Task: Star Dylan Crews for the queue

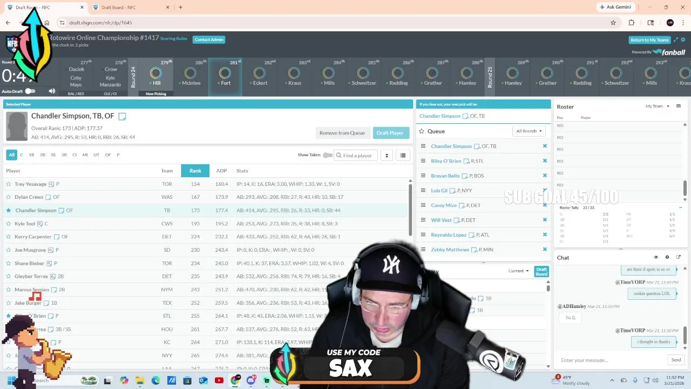Action: pos(9,197)
